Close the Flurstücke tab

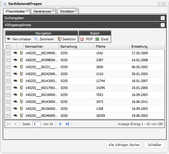point(27,11)
